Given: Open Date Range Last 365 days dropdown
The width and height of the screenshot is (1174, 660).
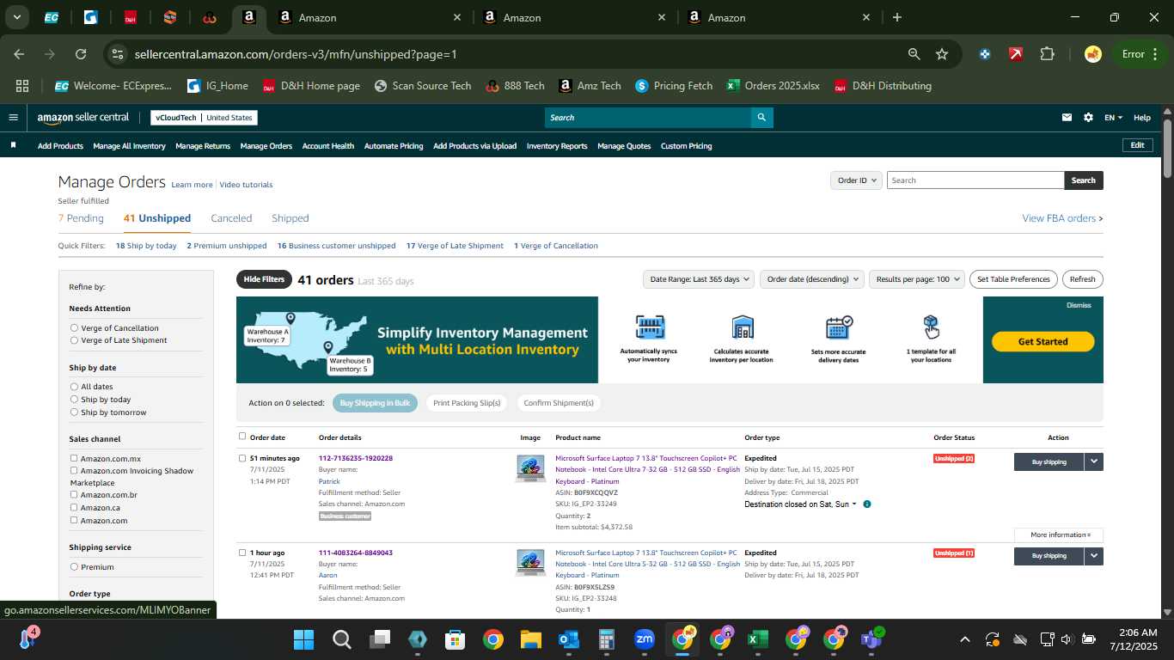Looking at the screenshot, I should pyautogui.click(x=699, y=279).
